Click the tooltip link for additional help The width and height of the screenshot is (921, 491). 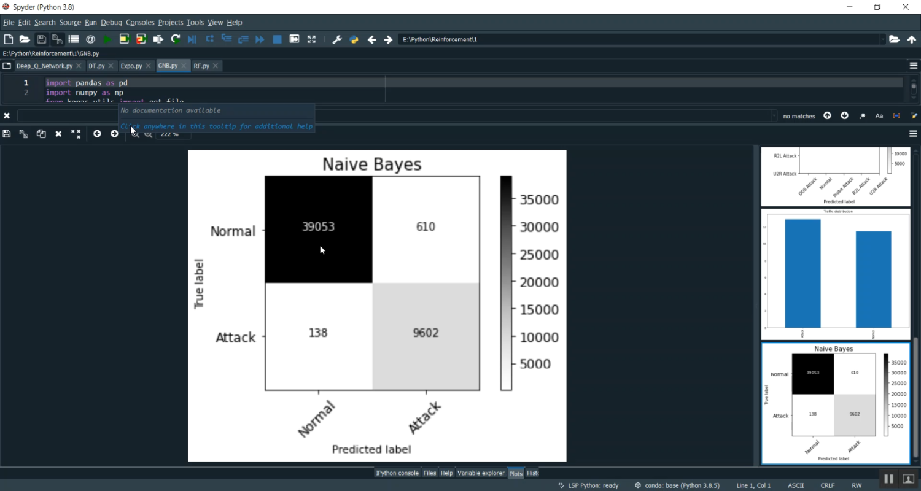point(216,126)
